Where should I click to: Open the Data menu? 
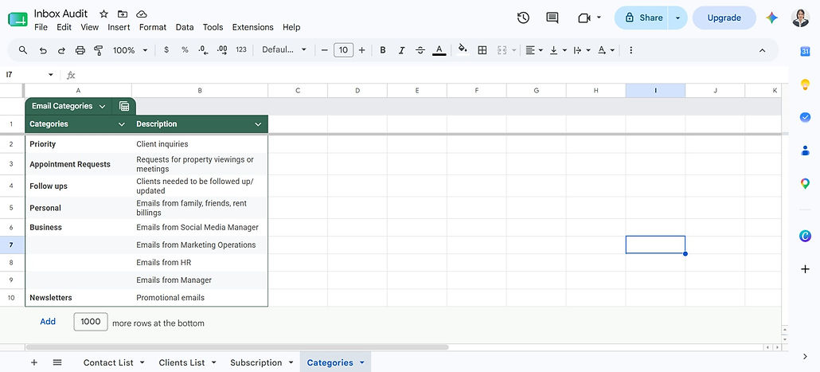[x=185, y=27]
